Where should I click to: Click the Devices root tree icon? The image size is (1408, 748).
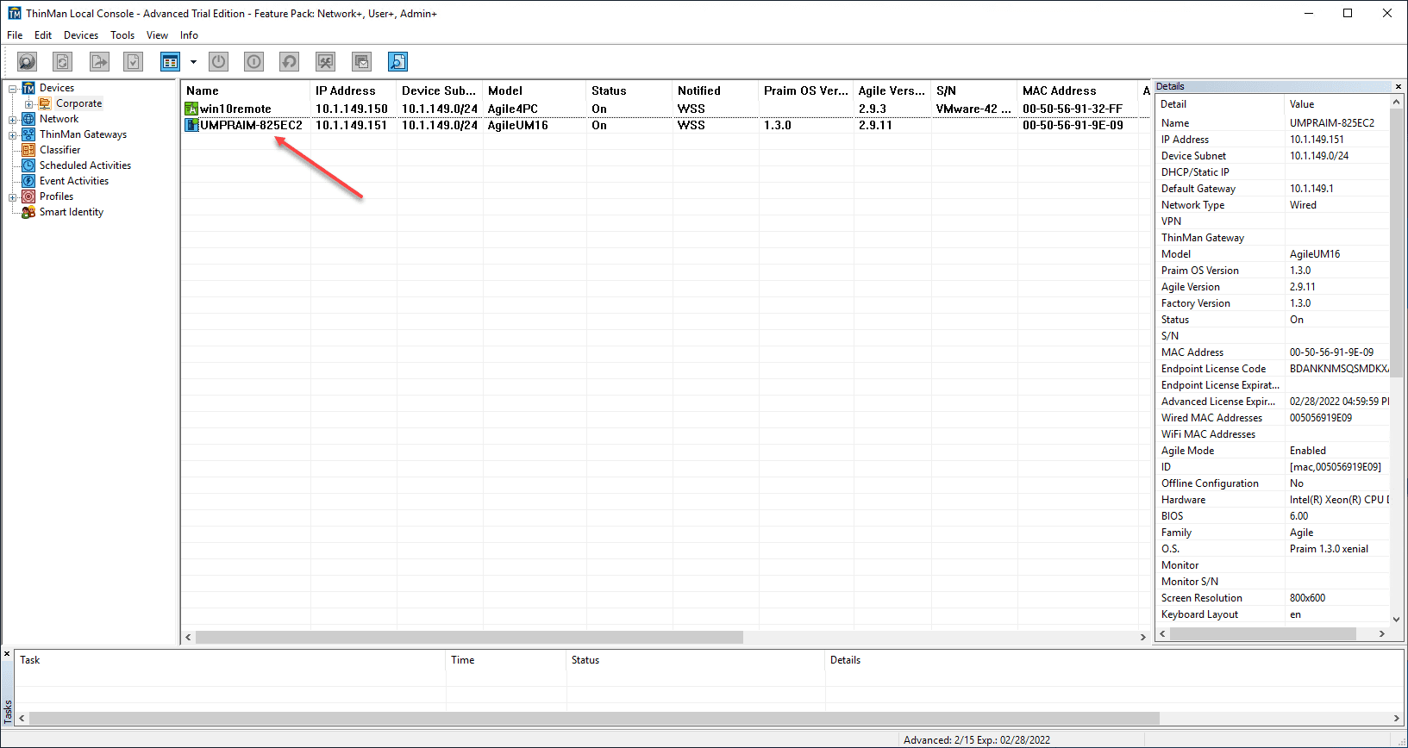pyautogui.click(x=28, y=88)
